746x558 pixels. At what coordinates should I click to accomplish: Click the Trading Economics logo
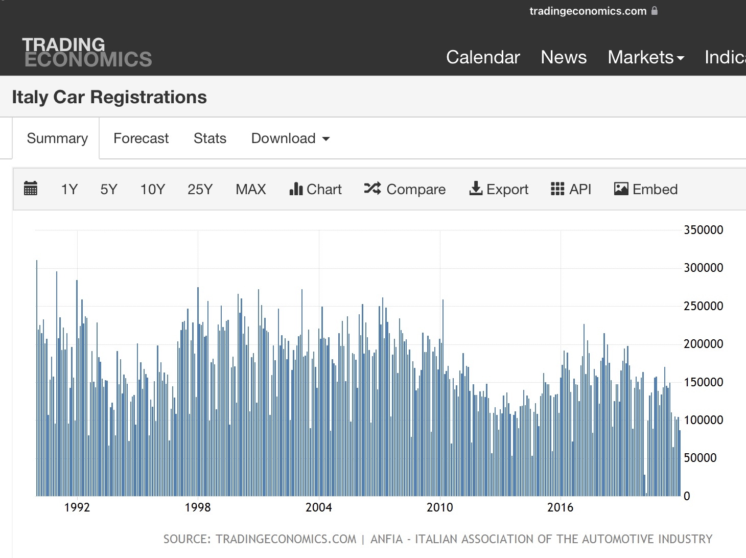click(87, 52)
